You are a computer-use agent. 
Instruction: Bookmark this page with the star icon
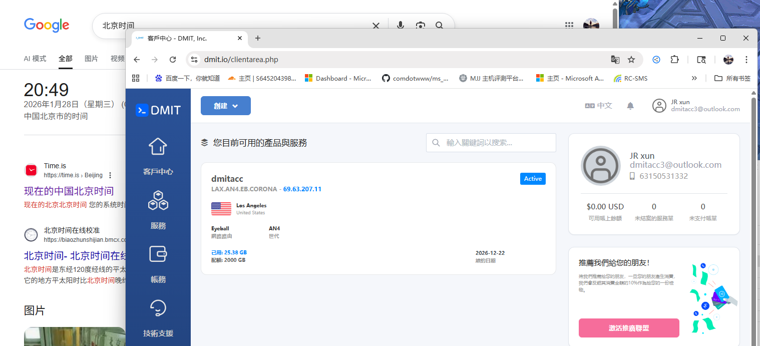631,60
